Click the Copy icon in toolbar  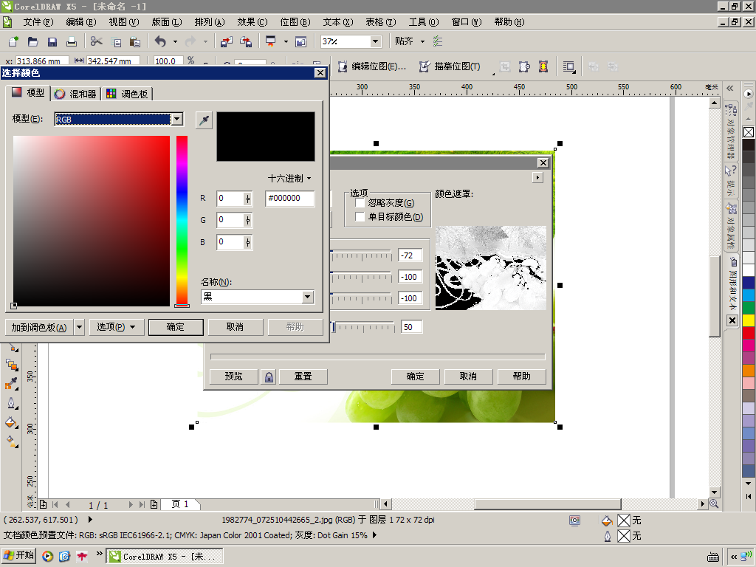click(116, 42)
